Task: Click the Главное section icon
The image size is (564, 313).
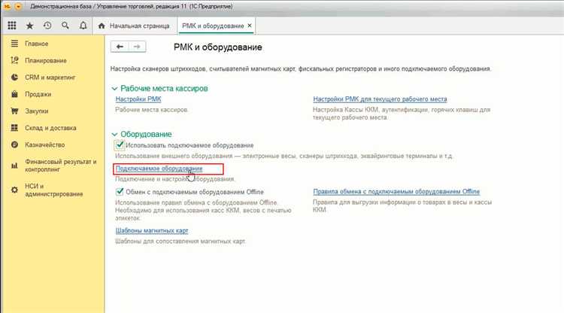Action: coord(14,44)
